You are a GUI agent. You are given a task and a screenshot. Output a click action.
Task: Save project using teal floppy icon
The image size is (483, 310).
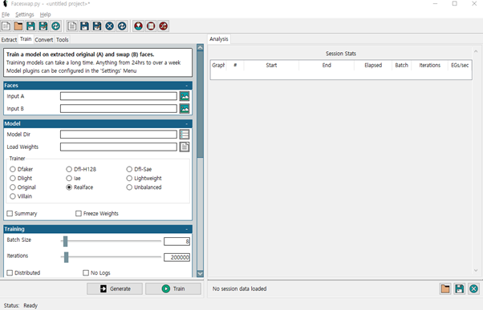(30, 26)
